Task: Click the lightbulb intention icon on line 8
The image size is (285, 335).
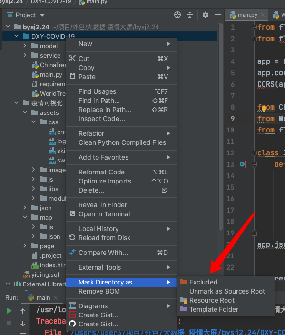Action: (x=264, y=108)
